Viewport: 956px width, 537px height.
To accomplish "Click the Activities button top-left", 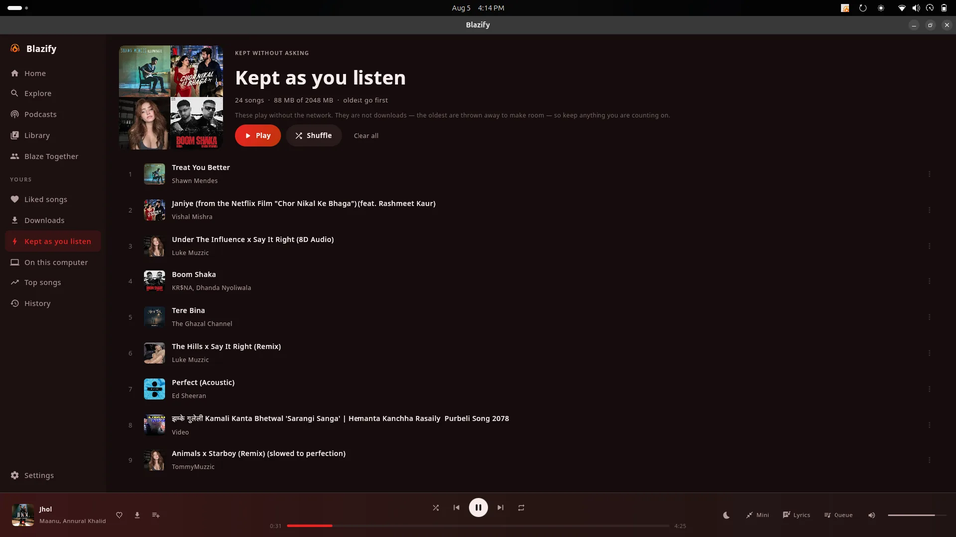I will [18, 8].
